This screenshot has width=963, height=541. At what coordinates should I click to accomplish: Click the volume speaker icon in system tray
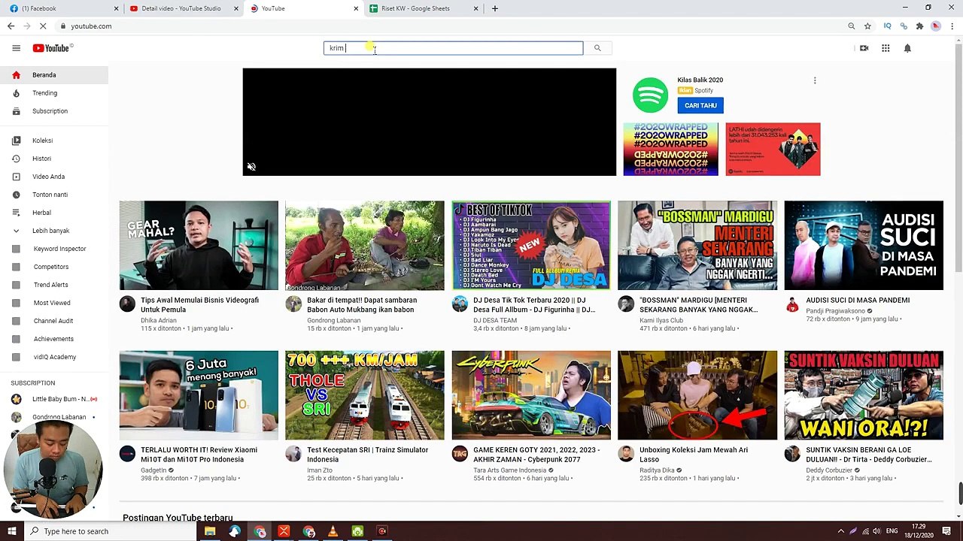(x=878, y=531)
